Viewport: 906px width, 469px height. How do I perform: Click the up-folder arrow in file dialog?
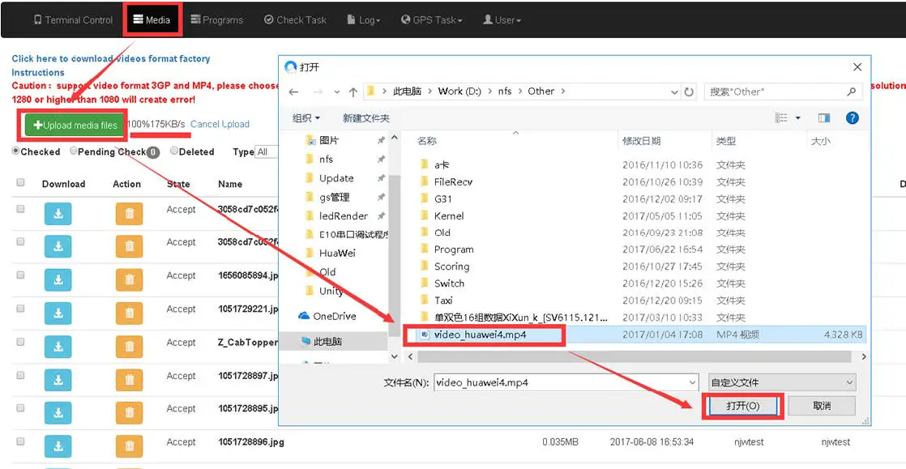coord(353,92)
